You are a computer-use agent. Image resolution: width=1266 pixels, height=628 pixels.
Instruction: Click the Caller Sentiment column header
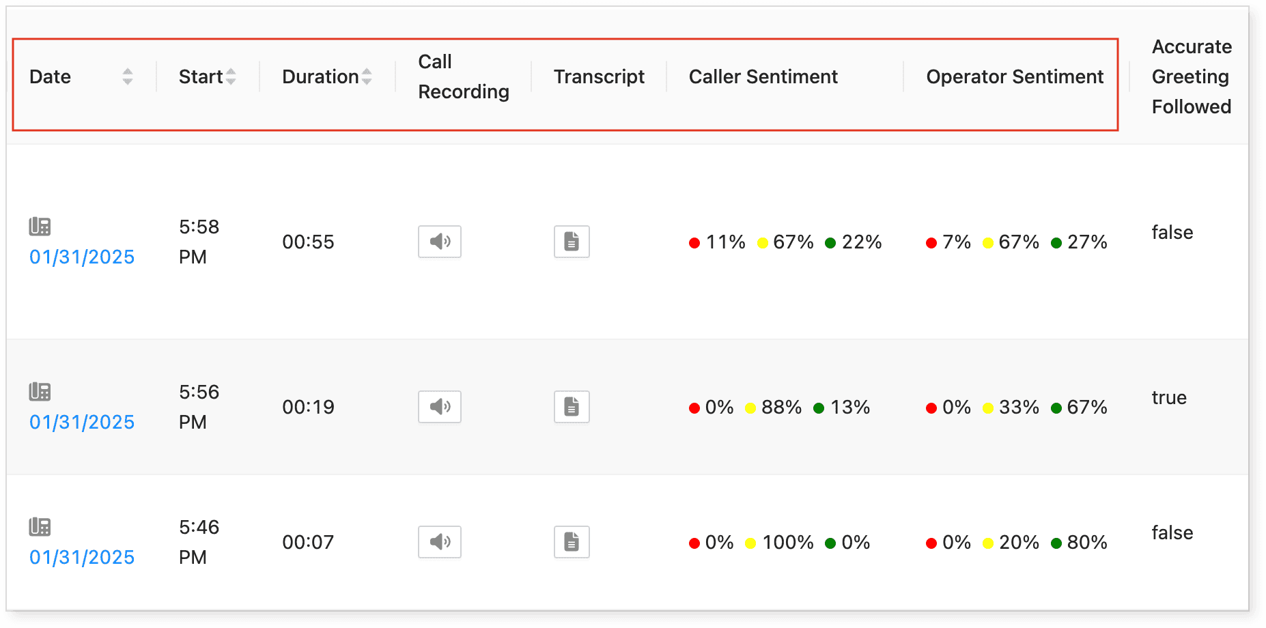click(x=763, y=76)
